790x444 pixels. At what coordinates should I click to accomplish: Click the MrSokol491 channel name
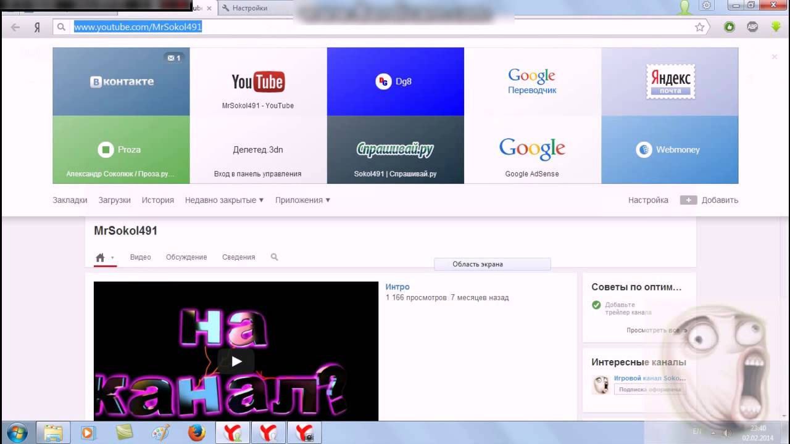tap(125, 231)
